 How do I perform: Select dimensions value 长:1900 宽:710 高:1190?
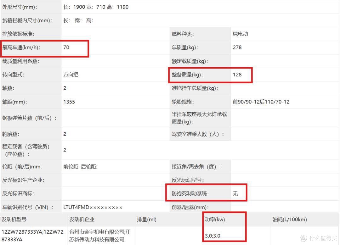point(96,7)
